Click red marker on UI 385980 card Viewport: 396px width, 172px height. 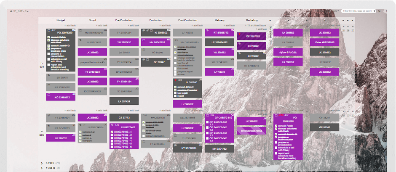click(x=176, y=80)
